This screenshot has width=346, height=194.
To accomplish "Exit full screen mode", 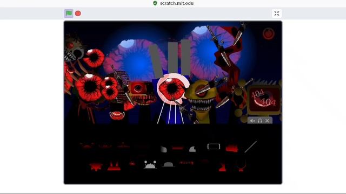I will pos(277,13).
